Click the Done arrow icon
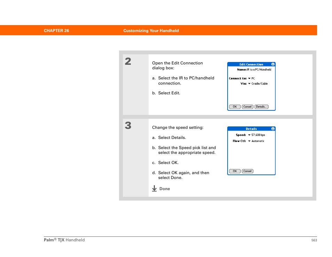Screen dimensions: 332x257 [155, 188]
